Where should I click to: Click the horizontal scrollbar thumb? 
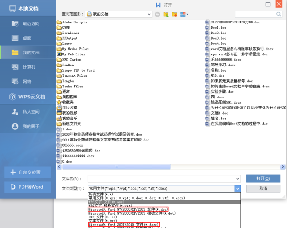pos(117,167)
